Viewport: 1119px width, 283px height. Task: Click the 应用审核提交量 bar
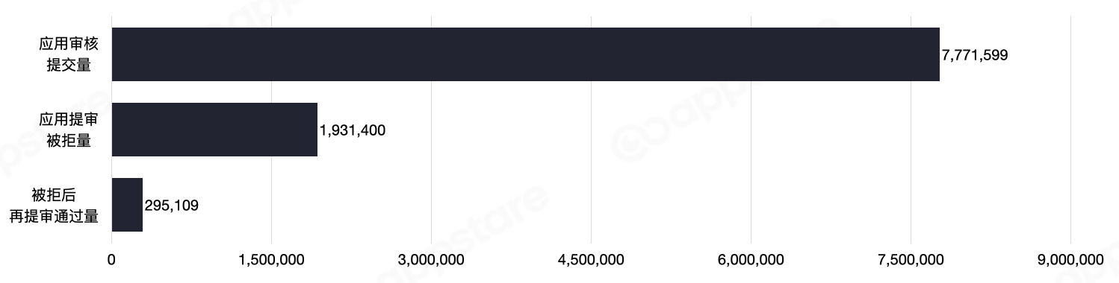click(526, 54)
